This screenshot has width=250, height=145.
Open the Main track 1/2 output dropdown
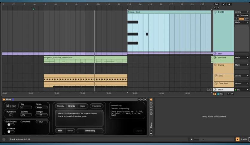coord(242,90)
